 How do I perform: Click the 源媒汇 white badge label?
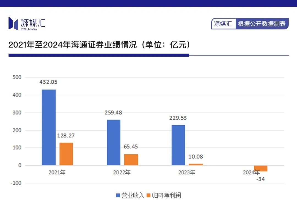(x=223, y=24)
